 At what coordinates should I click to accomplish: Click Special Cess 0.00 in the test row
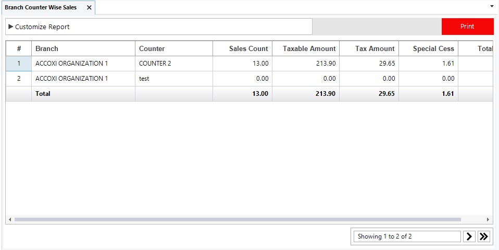coord(428,79)
